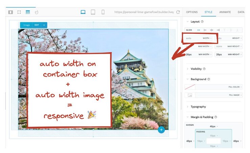Show help for Visibility section
The height and width of the screenshot is (153, 250).
(x=204, y=69)
